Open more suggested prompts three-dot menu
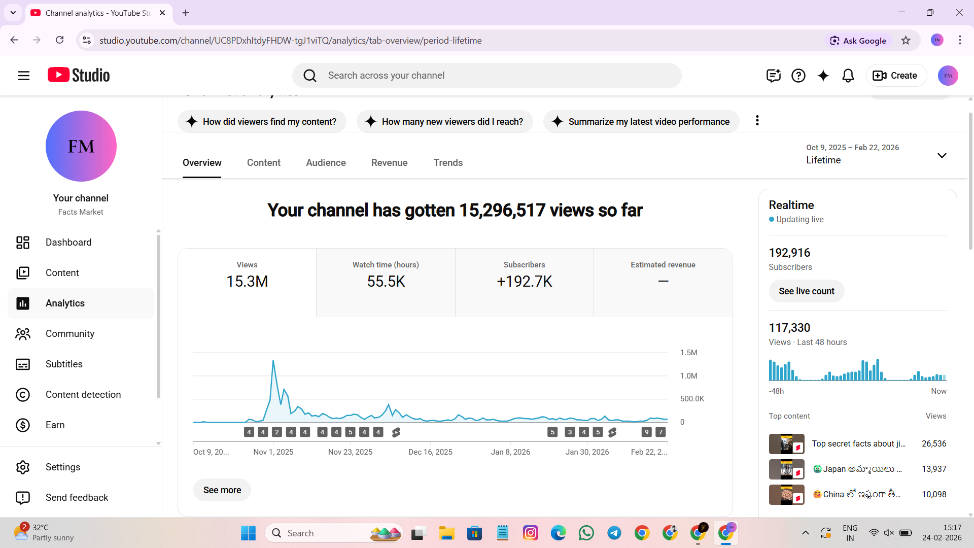This screenshot has width=974, height=548. pyautogui.click(x=757, y=121)
